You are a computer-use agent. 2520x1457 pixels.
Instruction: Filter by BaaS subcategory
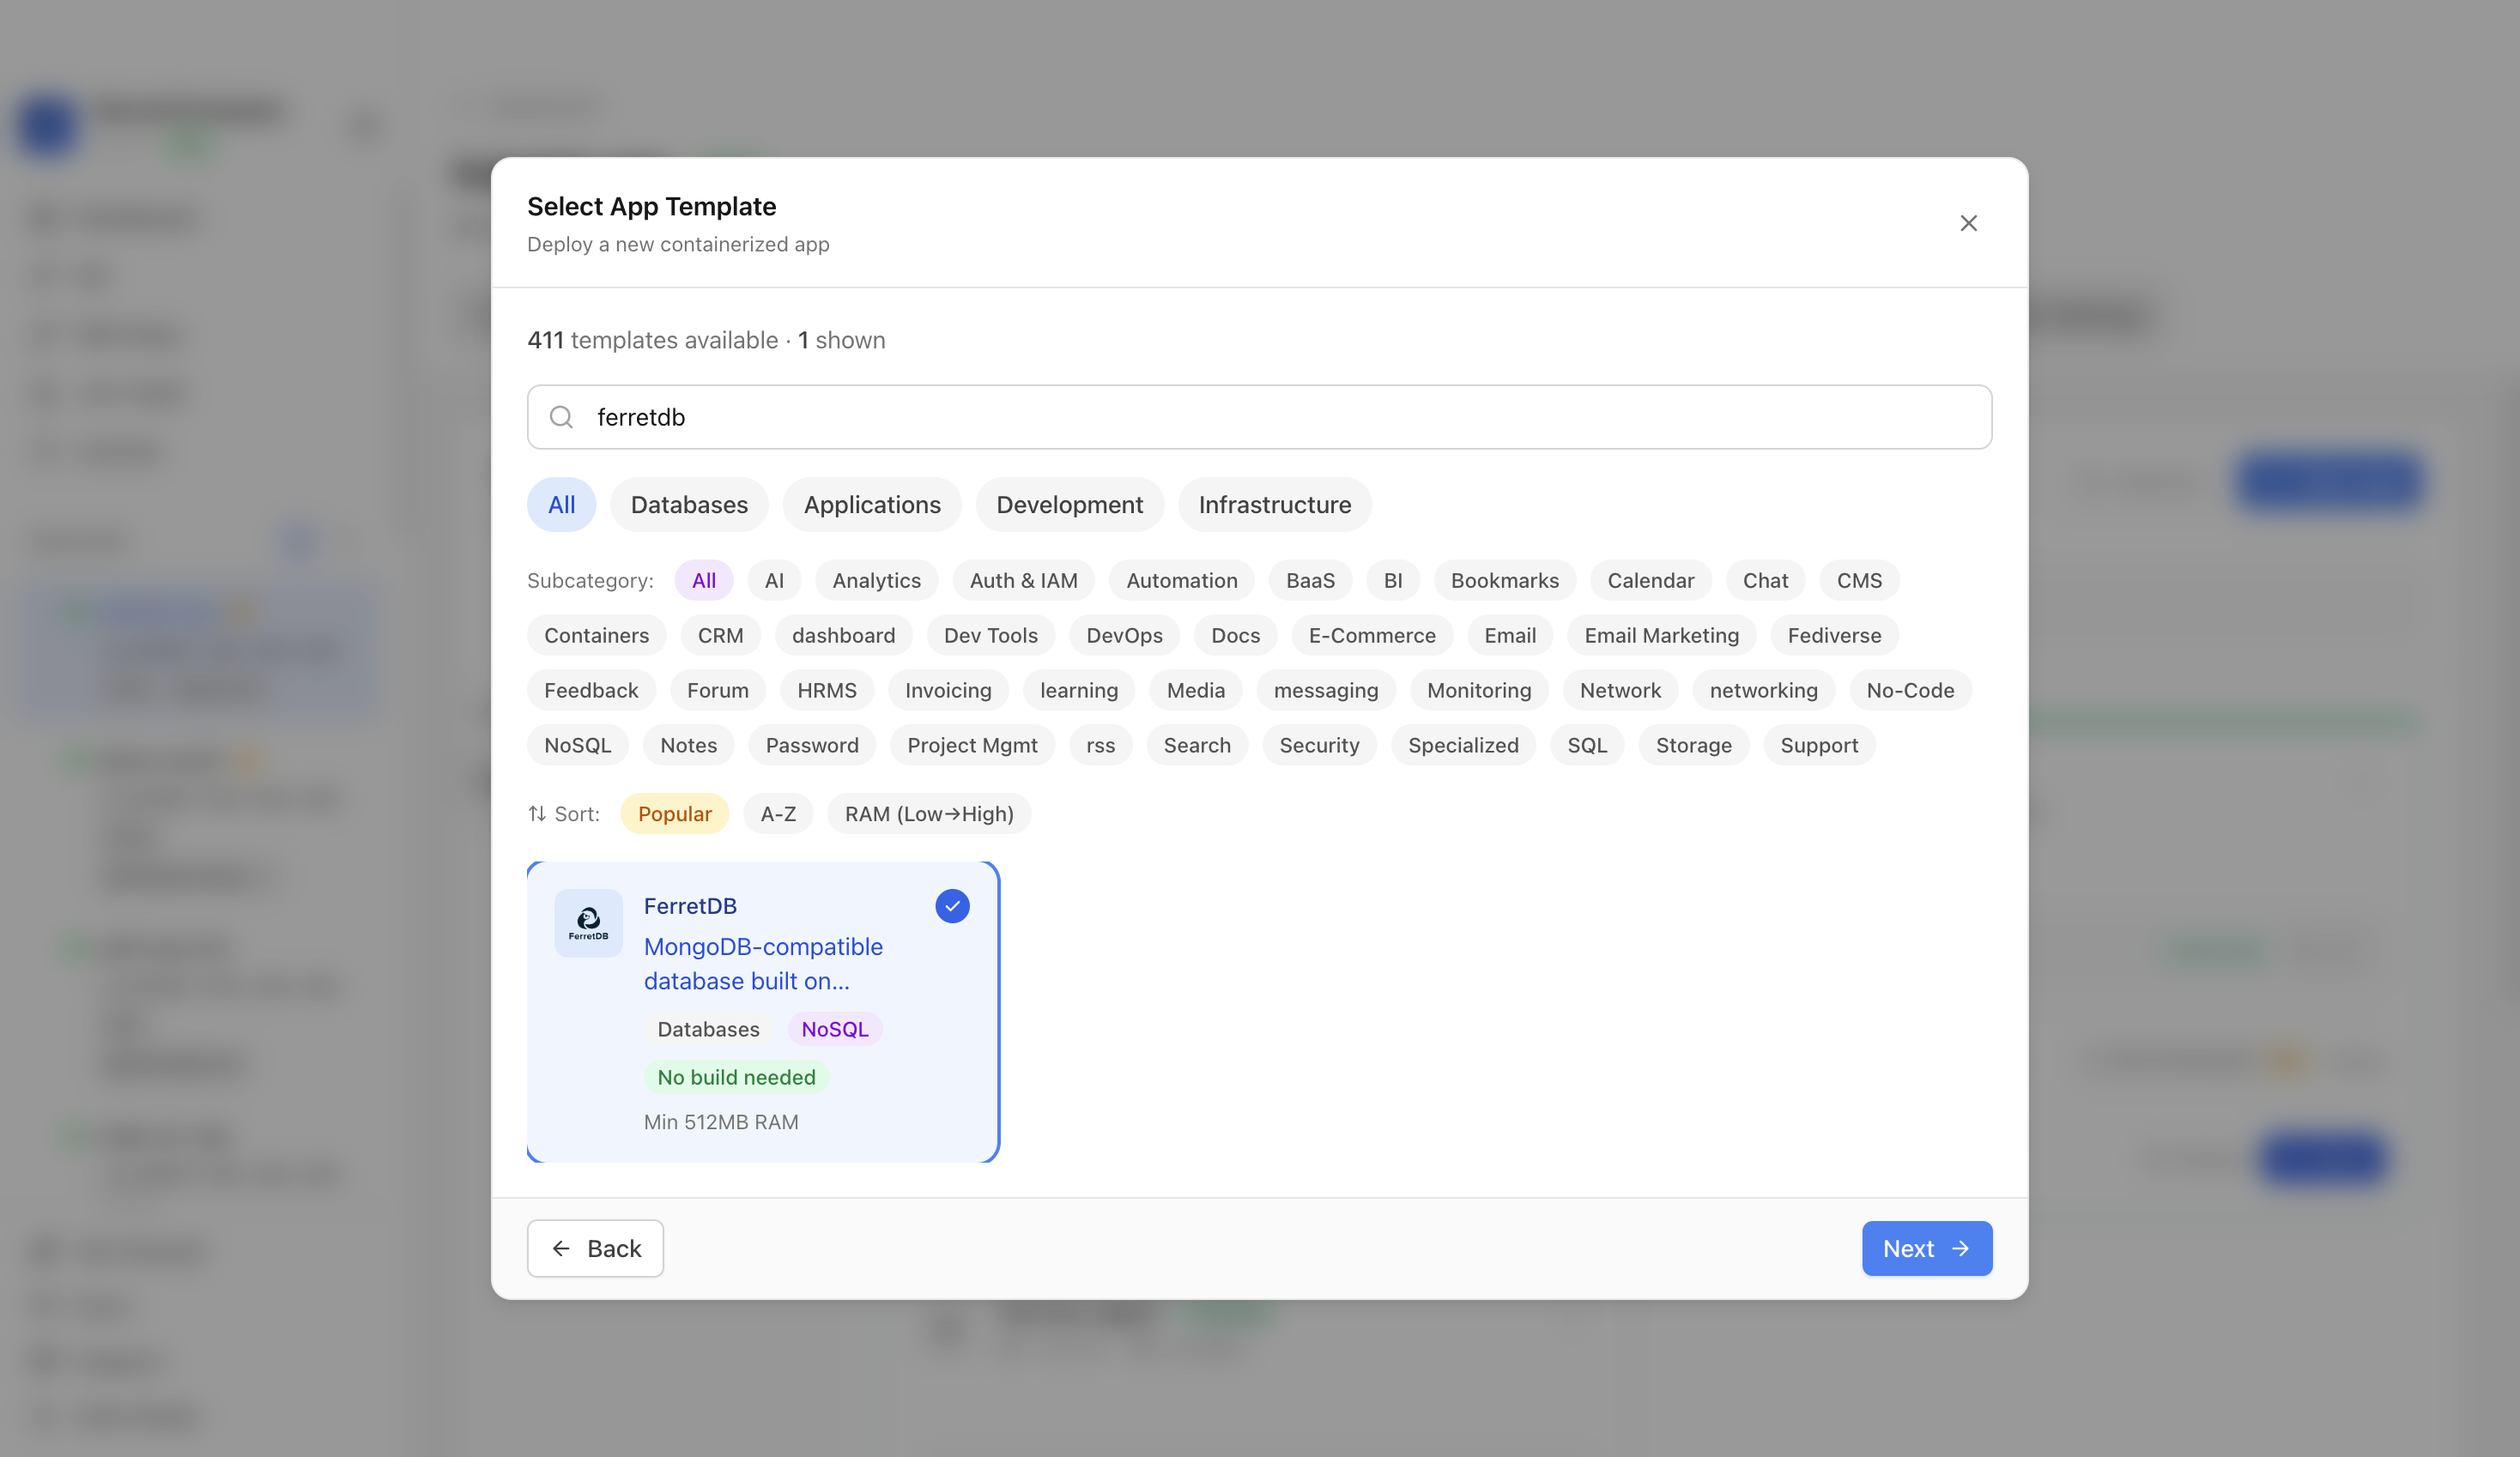[1310, 581]
